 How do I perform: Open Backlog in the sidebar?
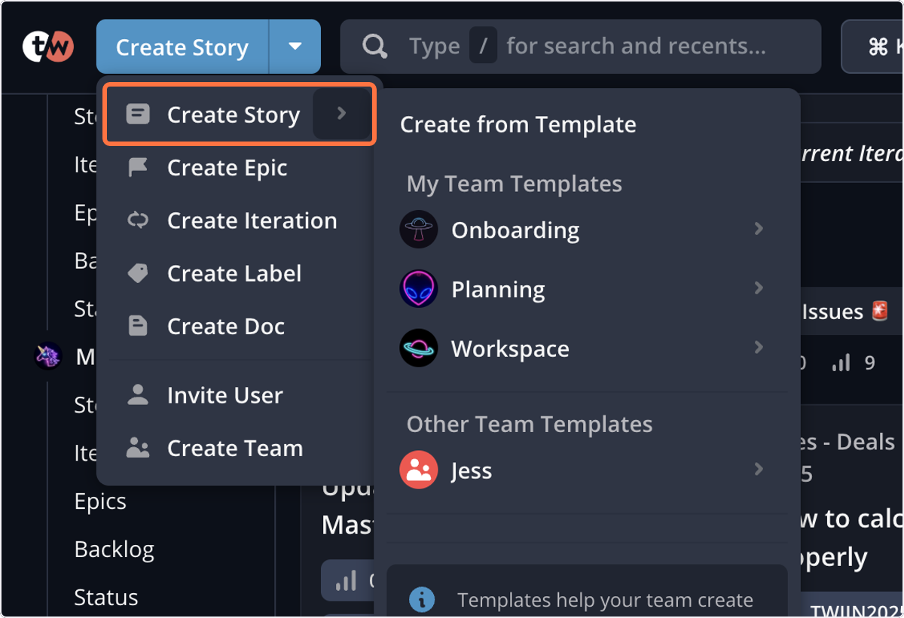pos(115,550)
